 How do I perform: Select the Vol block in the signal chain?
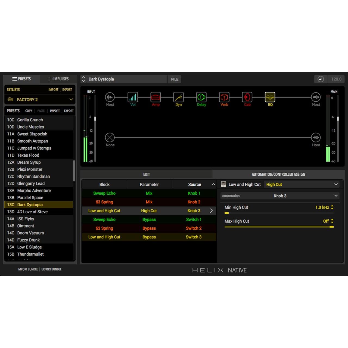(133, 97)
